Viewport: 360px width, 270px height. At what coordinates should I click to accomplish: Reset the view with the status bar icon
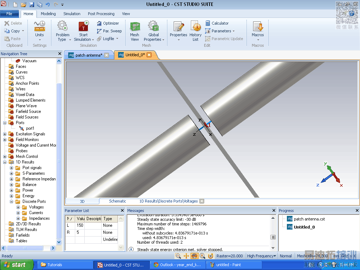[x=210, y=256]
